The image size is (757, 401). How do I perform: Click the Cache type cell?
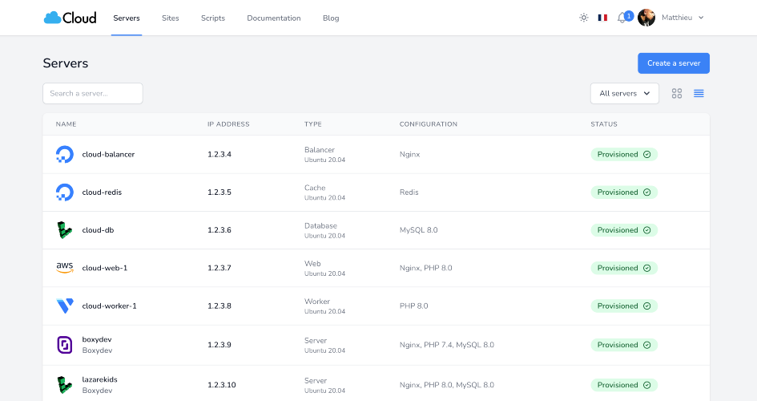pos(324,192)
